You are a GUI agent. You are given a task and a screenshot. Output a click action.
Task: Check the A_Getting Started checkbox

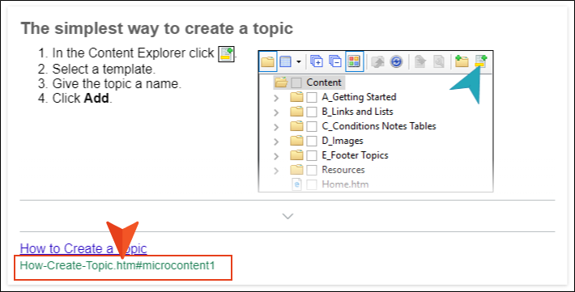312,97
